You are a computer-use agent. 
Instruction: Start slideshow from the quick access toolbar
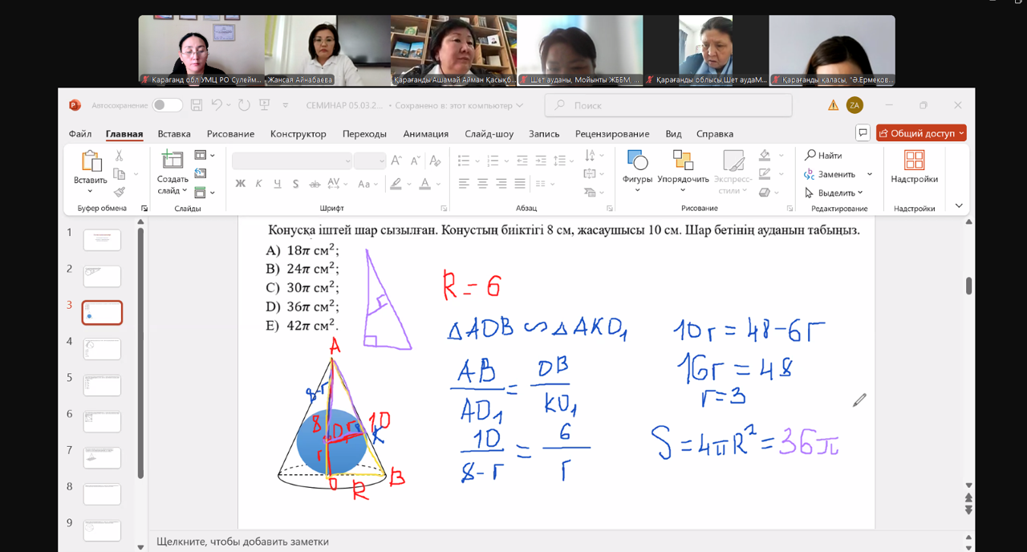coord(264,105)
